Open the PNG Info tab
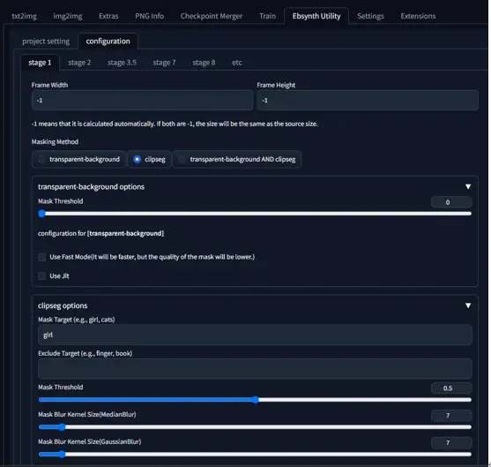This screenshot has width=491, height=467. coord(149,16)
